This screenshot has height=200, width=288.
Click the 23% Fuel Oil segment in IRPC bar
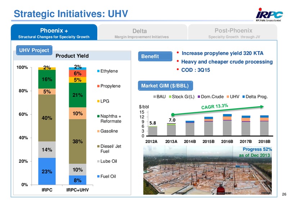(x=47, y=171)
